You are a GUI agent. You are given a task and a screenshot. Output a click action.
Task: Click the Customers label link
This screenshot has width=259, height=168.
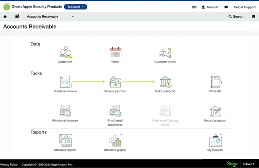(x=65, y=62)
